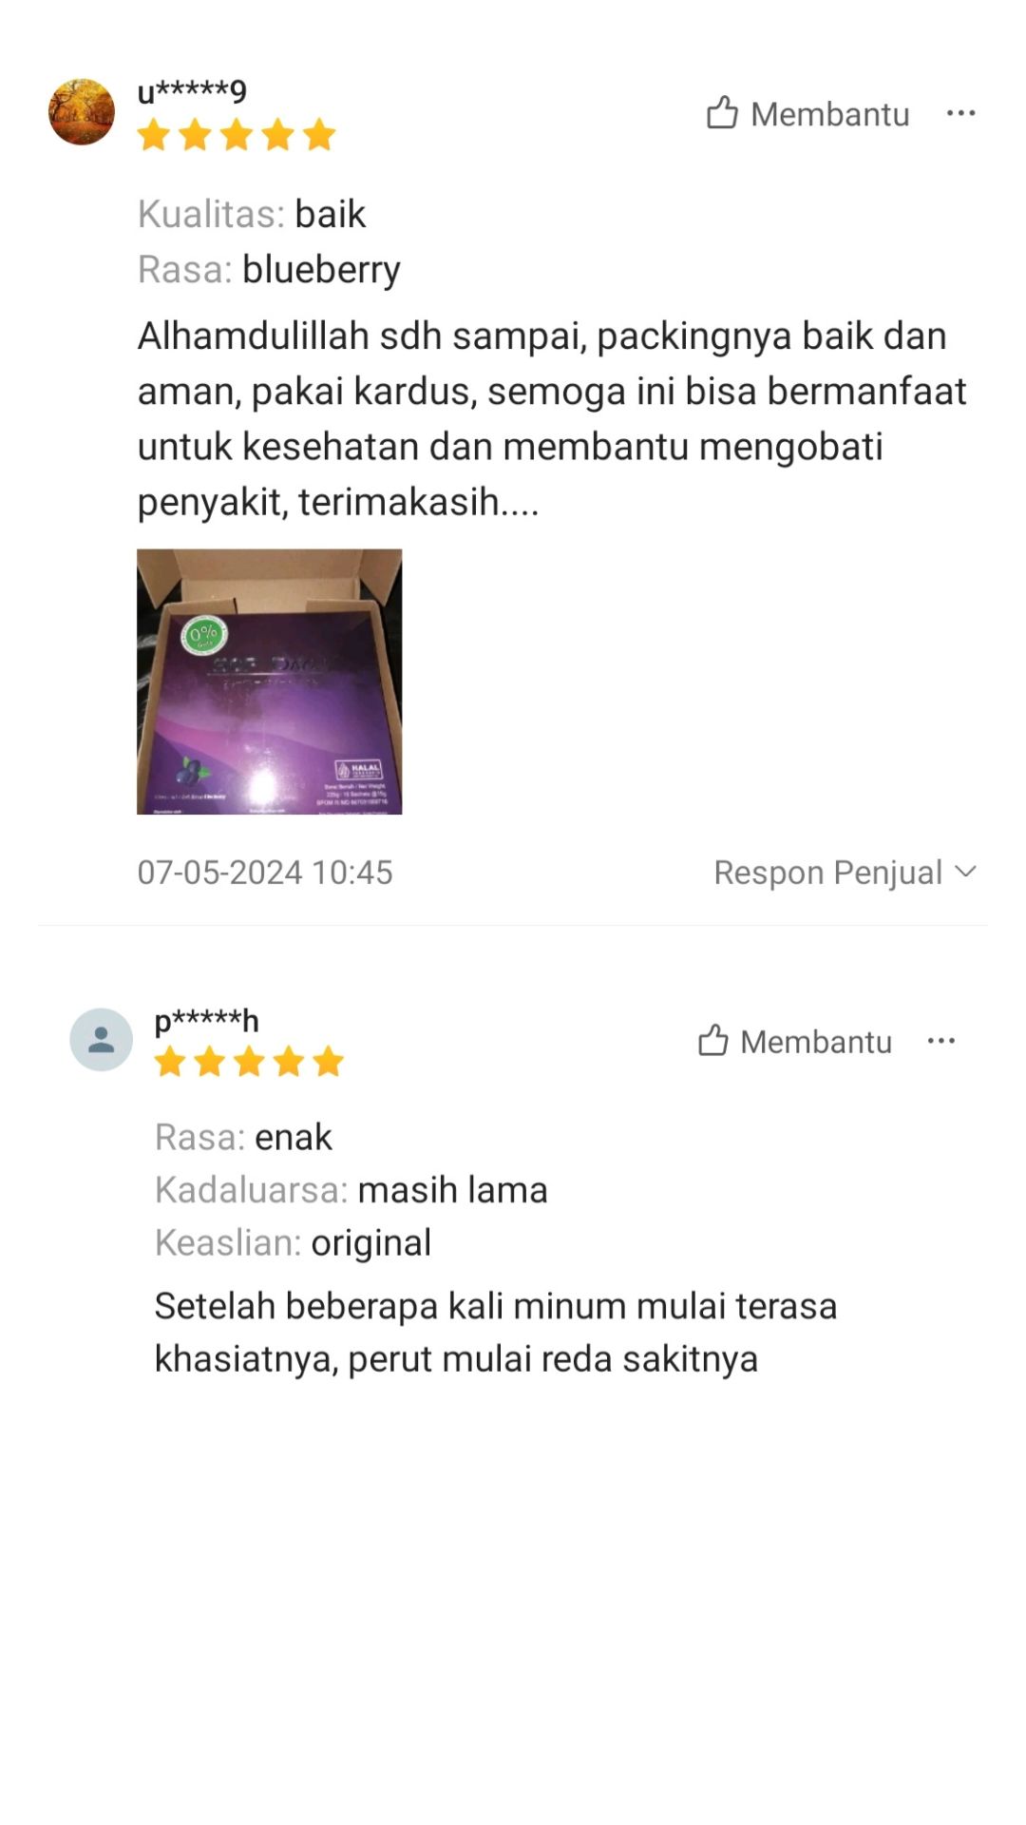Open username p*****h
This screenshot has height=1825, width=1026.
206,1021
